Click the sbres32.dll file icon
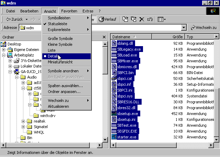The width and height of the screenshot is (220, 157). coord(114,108)
